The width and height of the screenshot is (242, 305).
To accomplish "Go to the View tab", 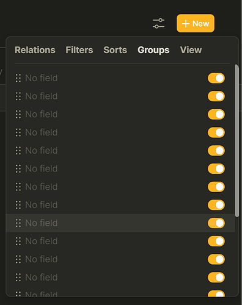I will (x=191, y=50).
